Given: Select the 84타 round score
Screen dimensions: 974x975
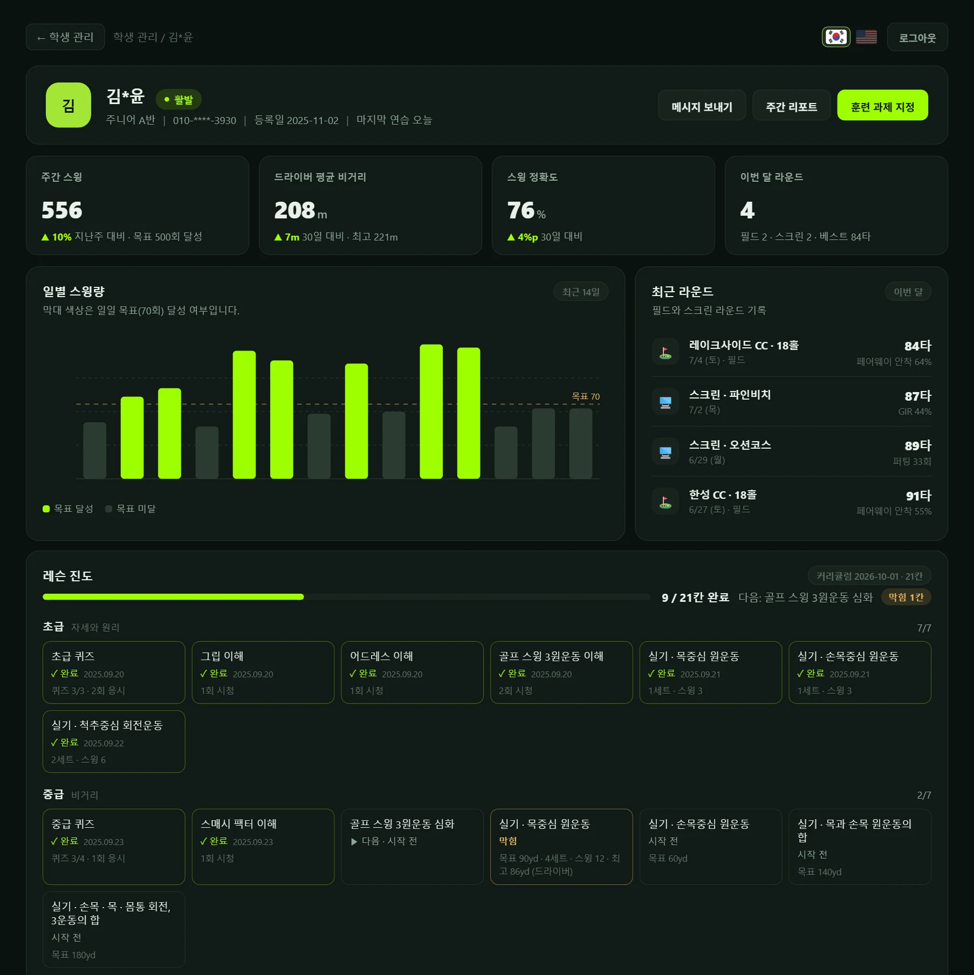Looking at the screenshot, I should (918, 346).
